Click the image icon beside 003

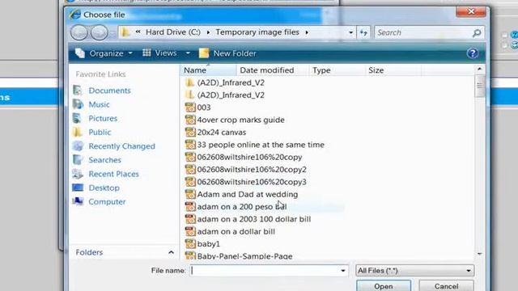click(190, 108)
